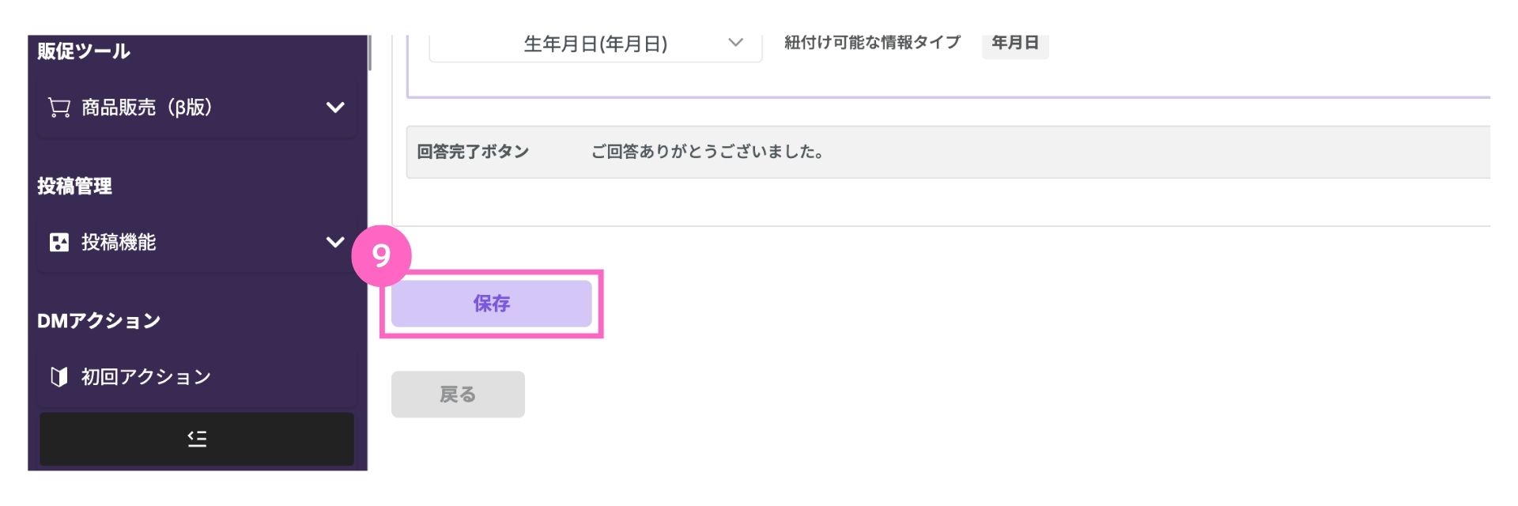Open the 商品販売 (β版) menu item
The width and height of the screenshot is (1518, 506).
pos(197,108)
